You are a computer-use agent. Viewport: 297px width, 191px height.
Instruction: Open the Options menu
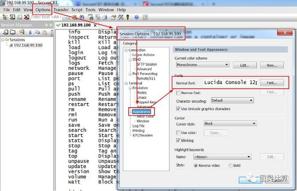[x=43, y=10]
